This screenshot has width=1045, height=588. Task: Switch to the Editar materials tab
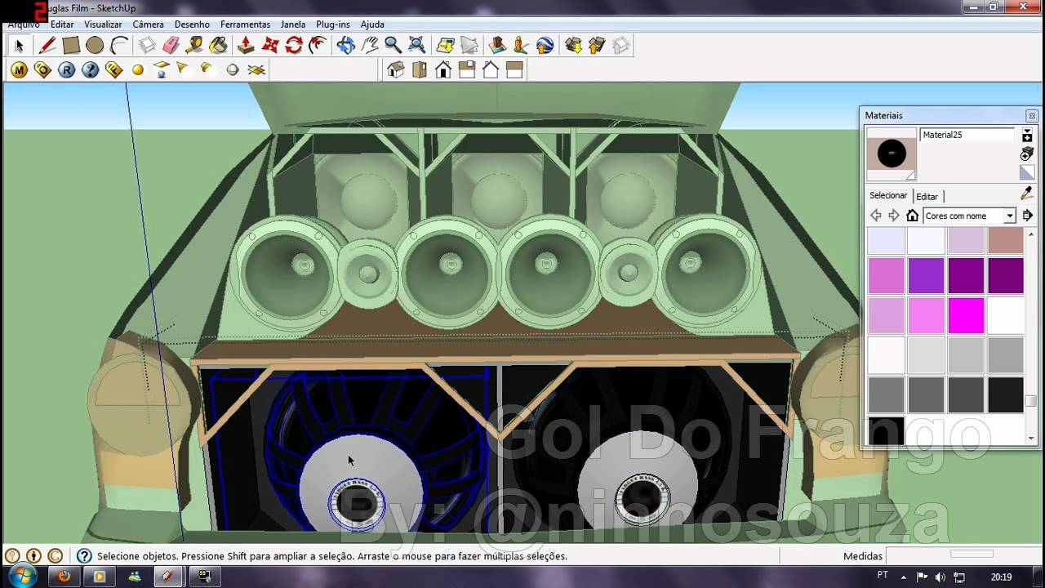[x=927, y=196]
